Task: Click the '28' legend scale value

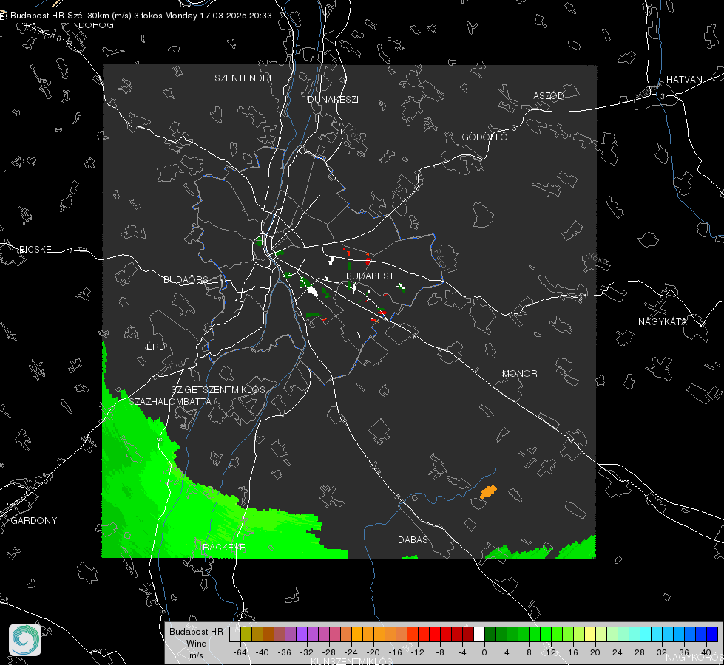Action: (x=640, y=652)
